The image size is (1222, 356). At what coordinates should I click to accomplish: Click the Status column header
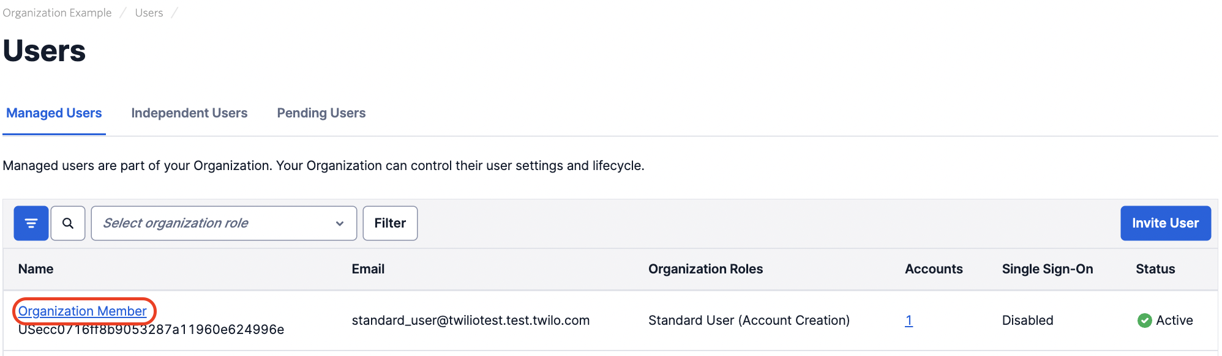pos(1155,269)
